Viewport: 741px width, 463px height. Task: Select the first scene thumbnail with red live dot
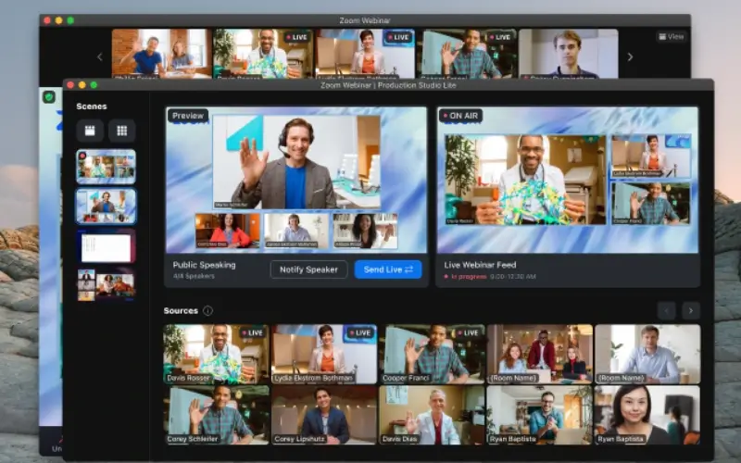pos(106,167)
